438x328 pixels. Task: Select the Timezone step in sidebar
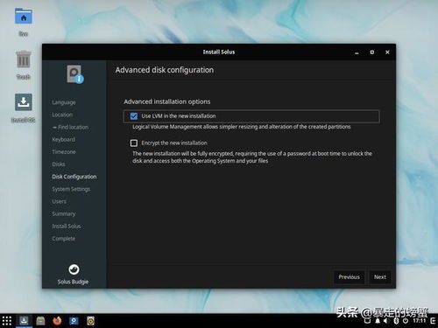tap(64, 152)
